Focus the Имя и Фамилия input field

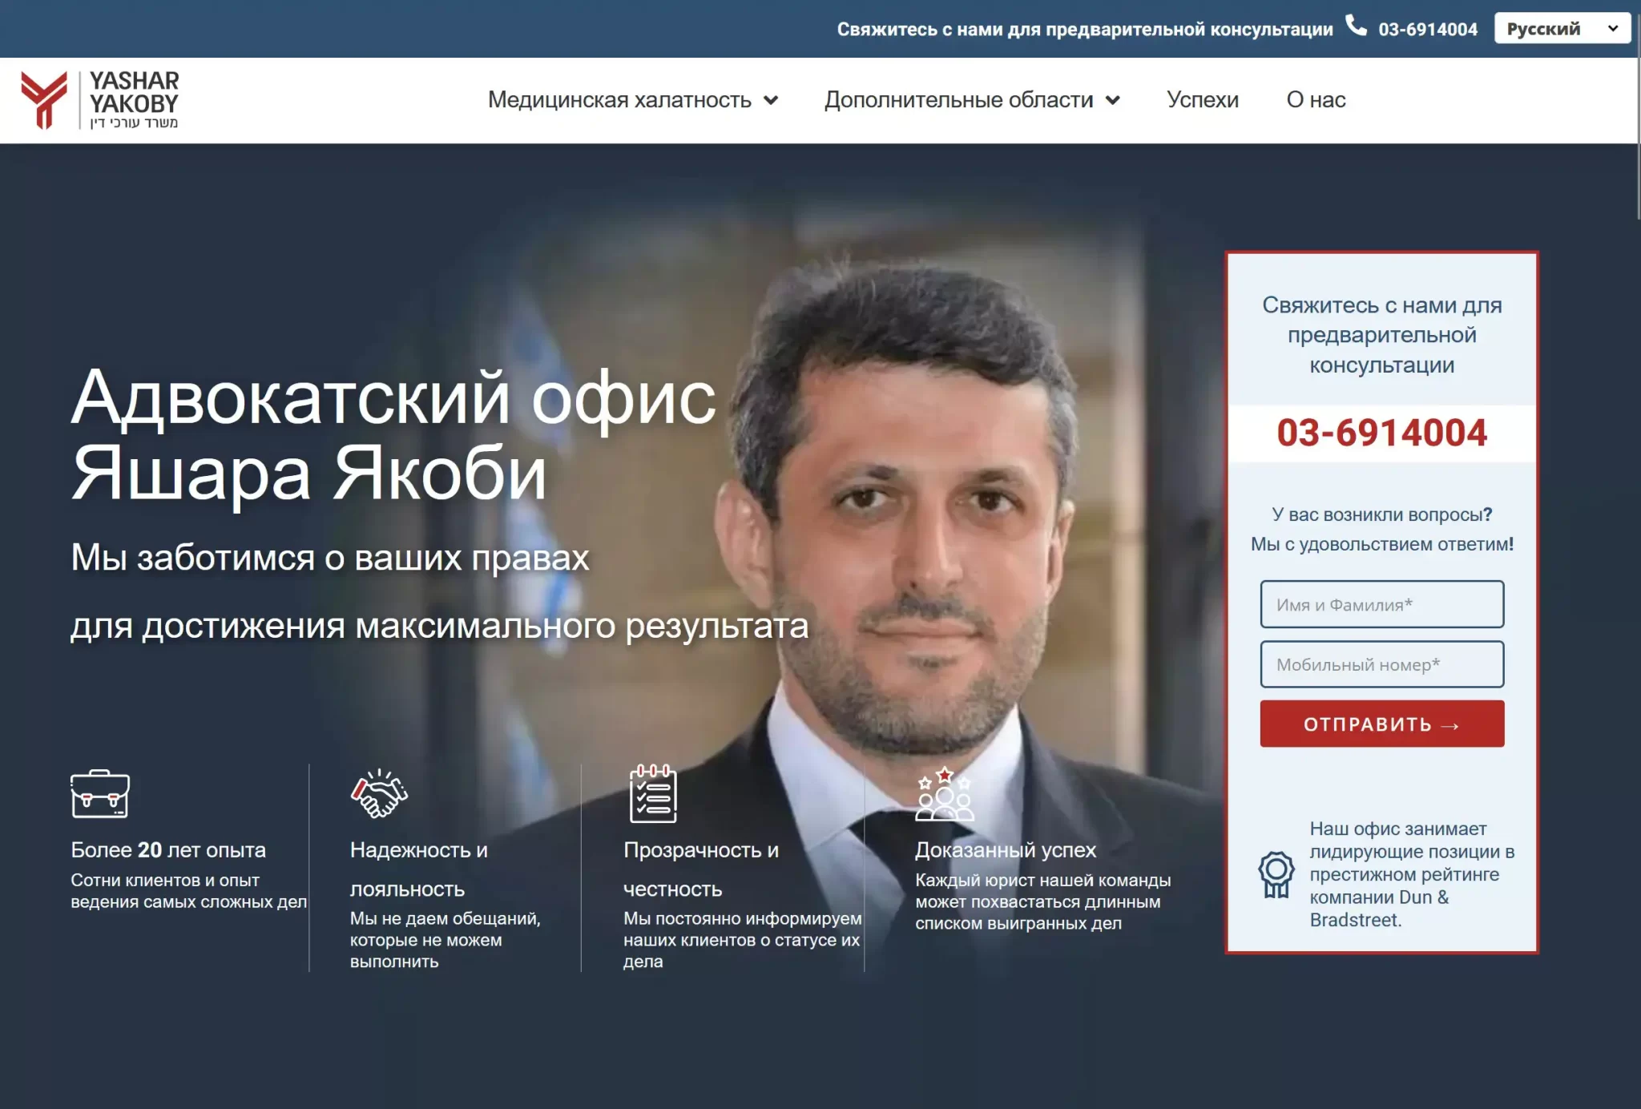1381,604
